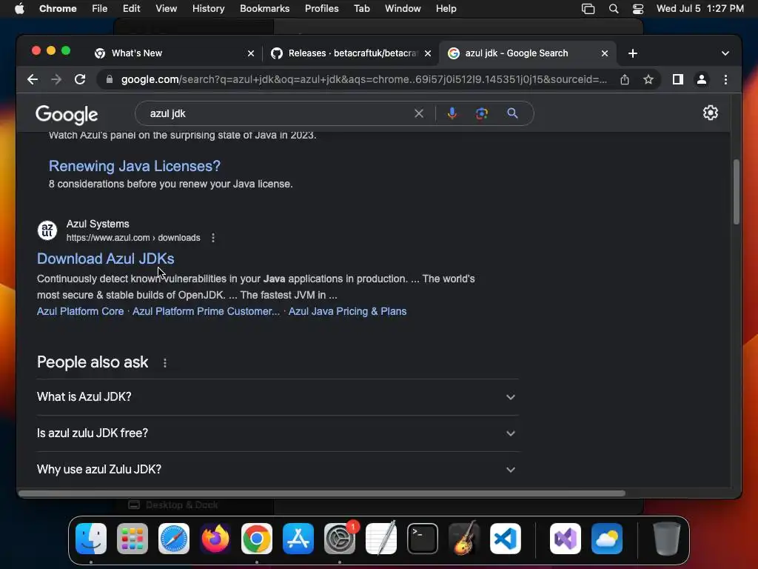Viewport: 758px width, 569px height.
Task: Open the Azul Systems result options menu
Action: 213,238
